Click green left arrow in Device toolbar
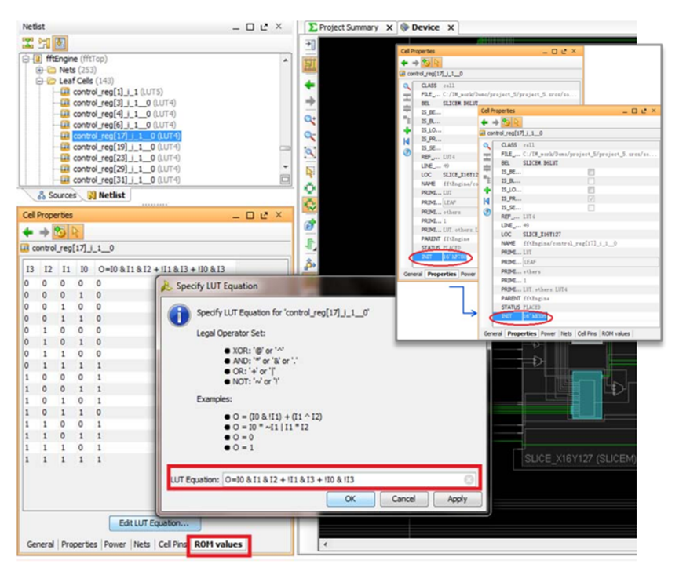 pyautogui.click(x=309, y=85)
